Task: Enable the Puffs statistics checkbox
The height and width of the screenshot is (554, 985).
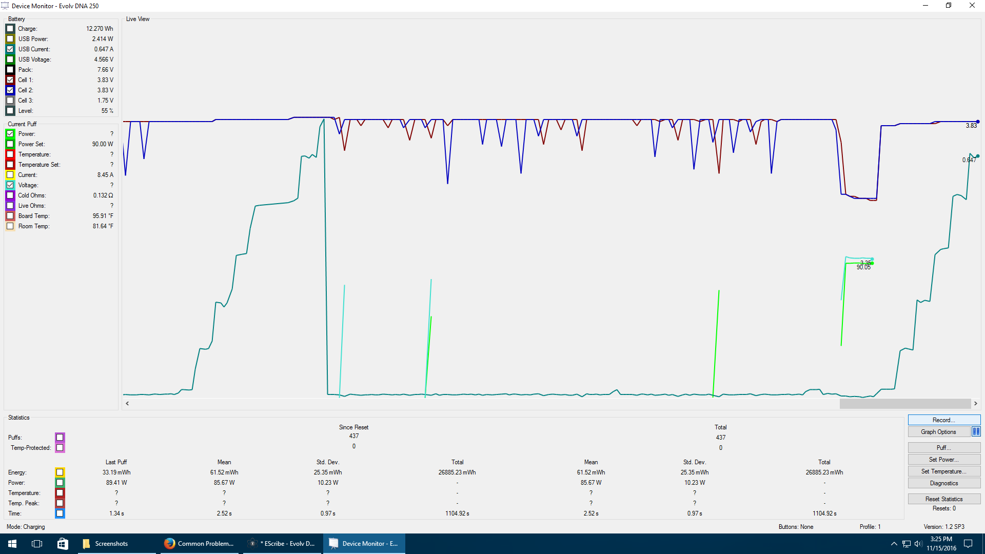Action: (60, 438)
